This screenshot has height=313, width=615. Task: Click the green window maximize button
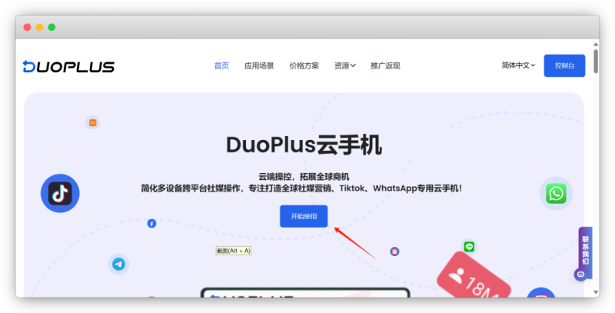pos(52,27)
